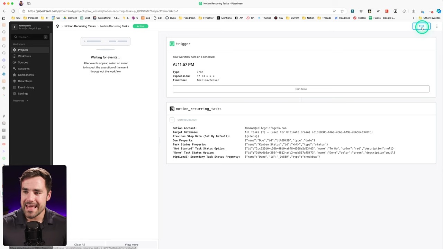The width and height of the screenshot is (443, 249).
Task: Open the tomfrankly workspace switcher
Action: [31, 27]
